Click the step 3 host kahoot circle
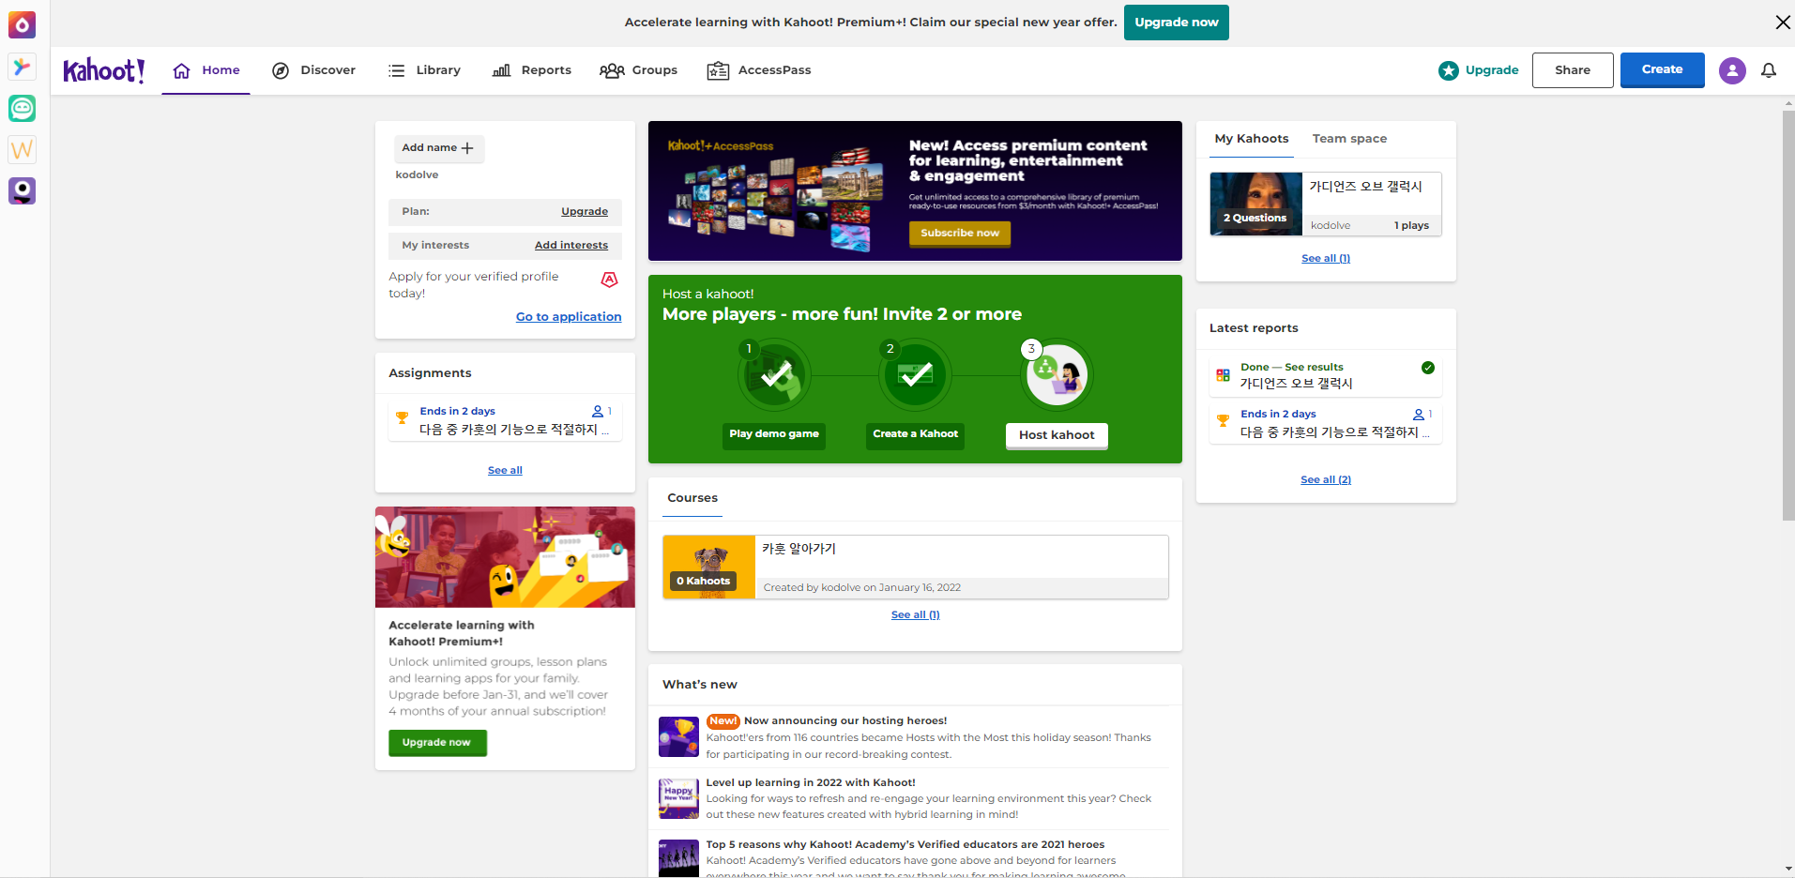 (x=1057, y=375)
